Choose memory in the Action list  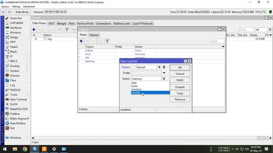click(150, 89)
